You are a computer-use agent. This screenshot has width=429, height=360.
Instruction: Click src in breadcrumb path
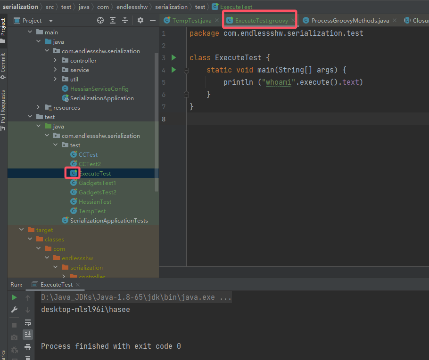click(50, 7)
